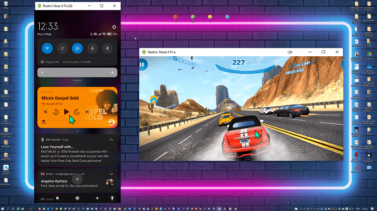Screen dimensions: 377x211
Task: Open phone settings via gear icon
Action: coord(114,27)
